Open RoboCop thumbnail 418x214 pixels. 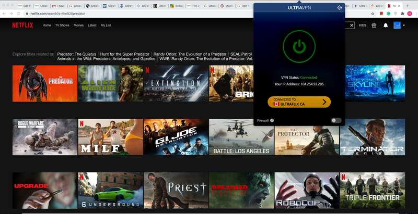[x=307, y=191]
